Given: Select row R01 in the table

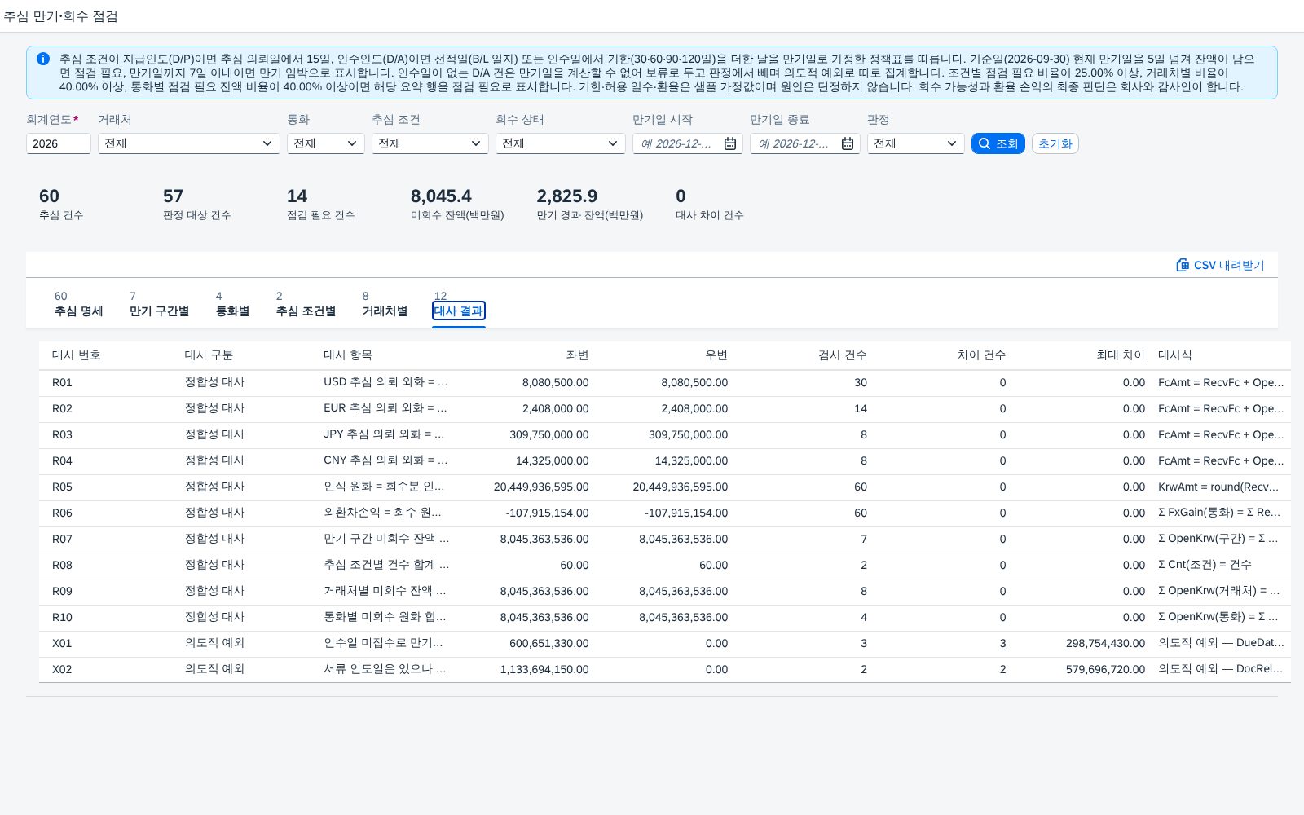Looking at the screenshot, I should 665,382.
